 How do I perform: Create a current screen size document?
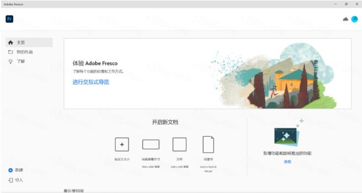[x=151, y=145]
